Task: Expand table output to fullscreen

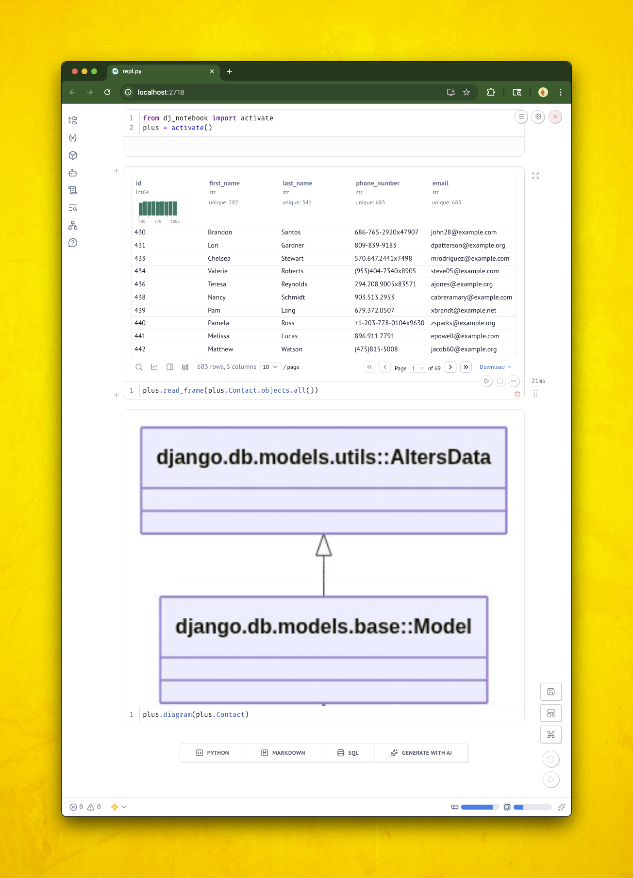Action: (535, 176)
